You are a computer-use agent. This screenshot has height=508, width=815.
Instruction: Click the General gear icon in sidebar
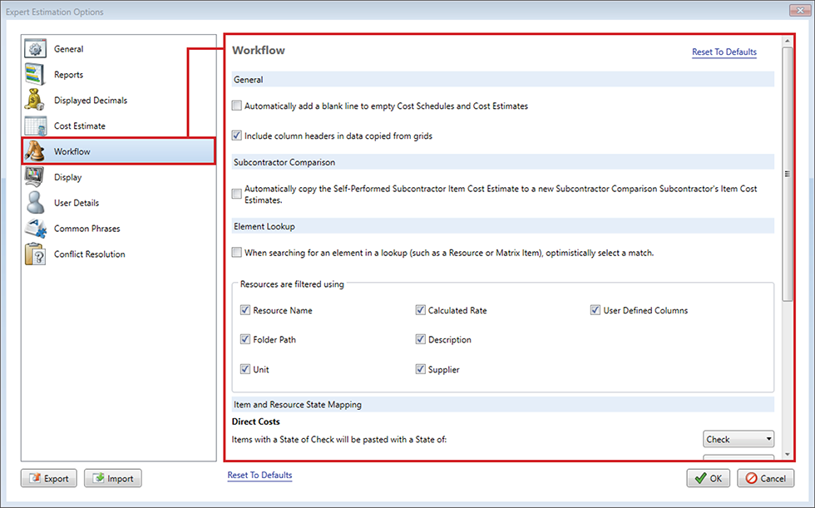pyautogui.click(x=36, y=49)
